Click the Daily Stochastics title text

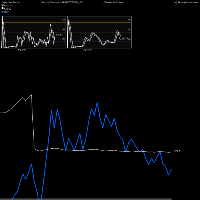pyautogui.click(x=11, y=2)
